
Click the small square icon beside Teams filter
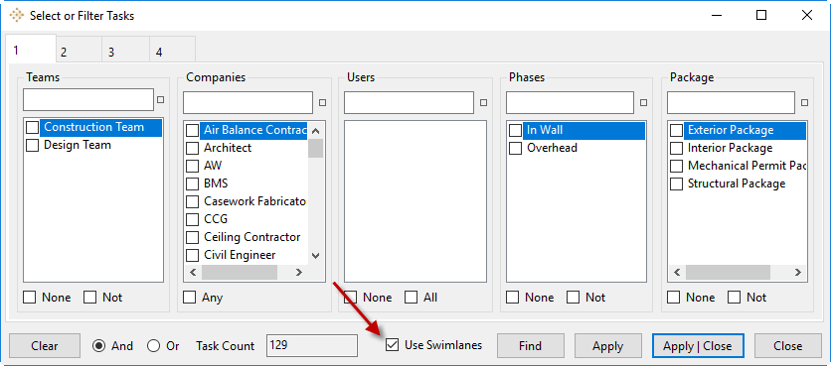161,99
